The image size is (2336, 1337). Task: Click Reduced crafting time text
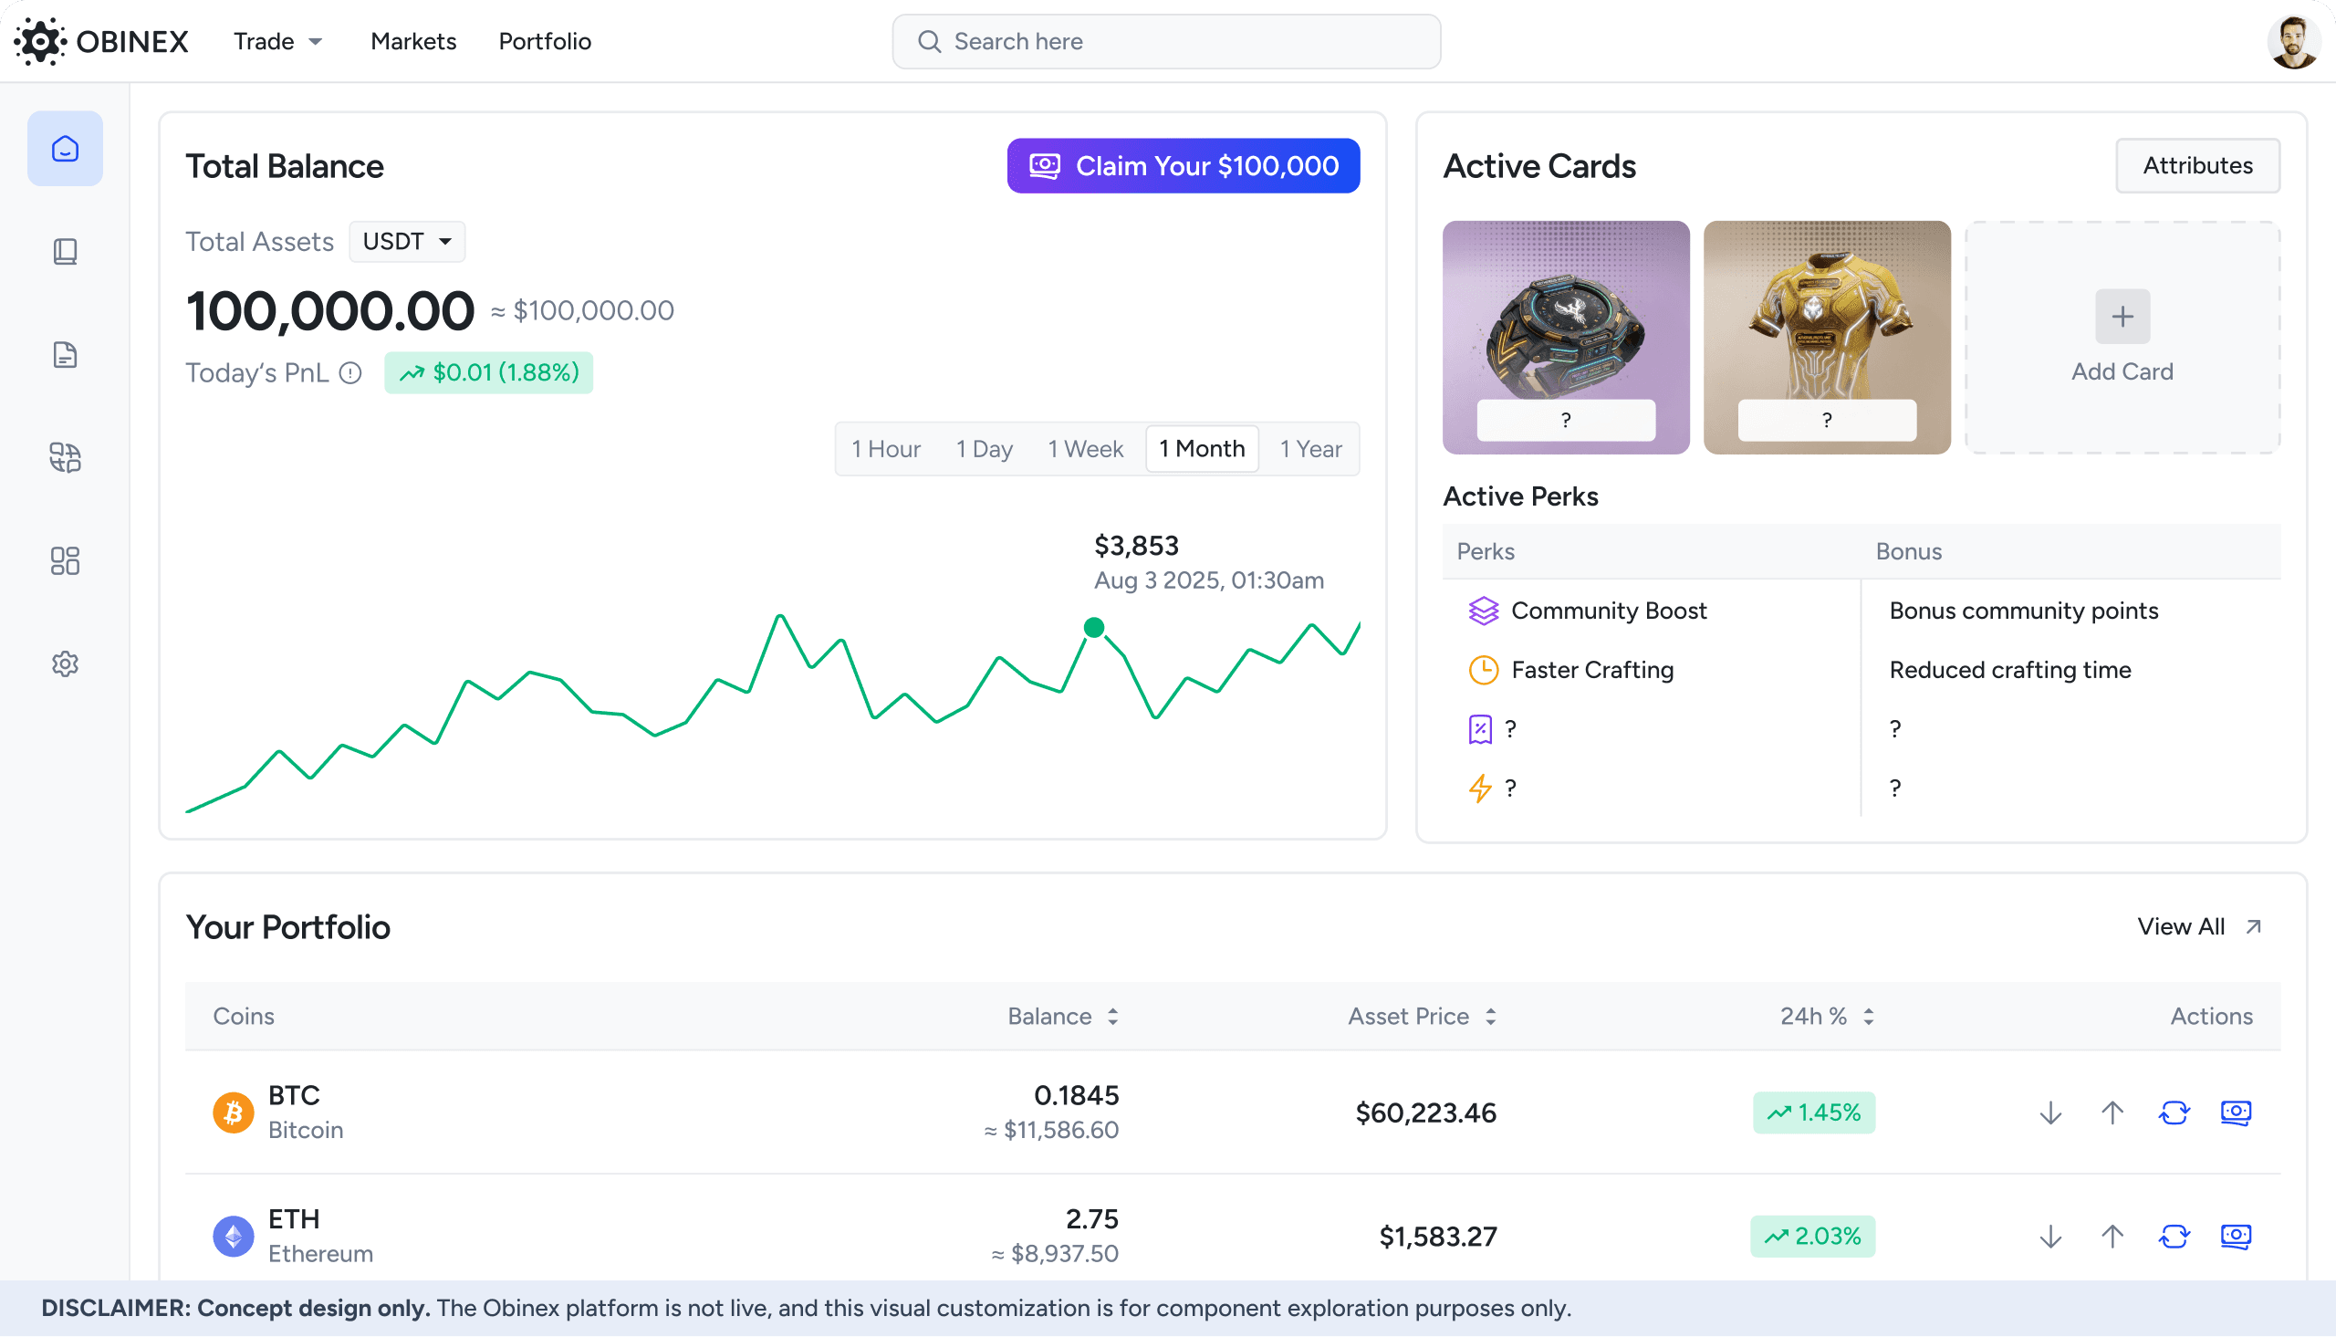[x=2010, y=671]
